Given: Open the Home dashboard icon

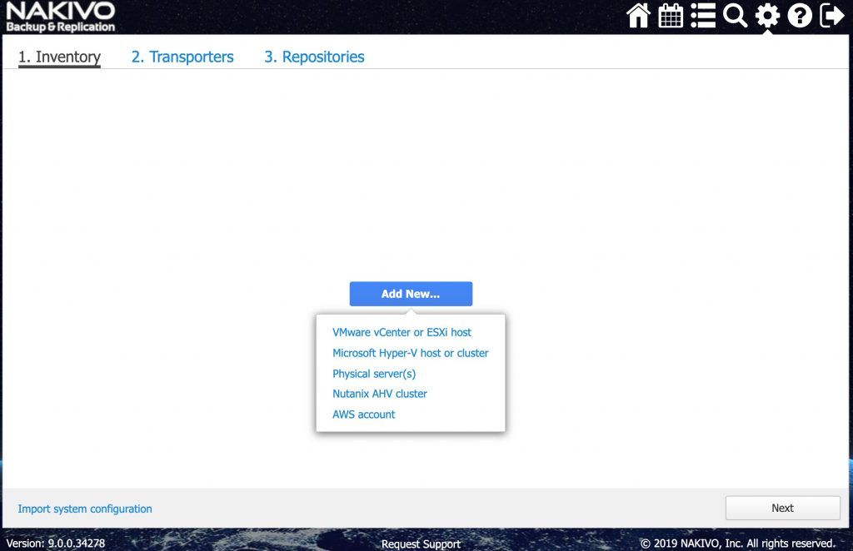Looking at the screenshot, I should pyautogui.click(x=638, y=15).
